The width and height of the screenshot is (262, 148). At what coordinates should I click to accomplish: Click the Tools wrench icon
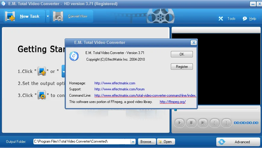[x=221, y=19]
